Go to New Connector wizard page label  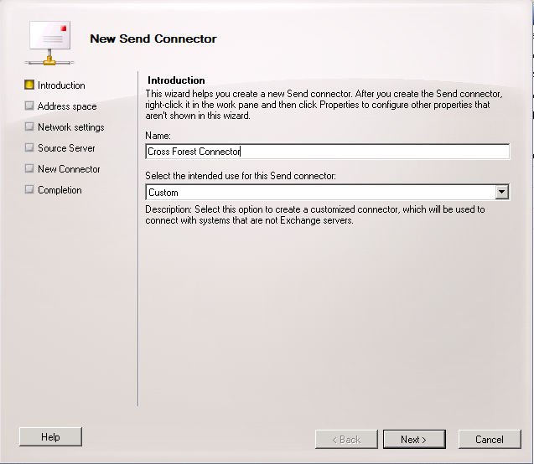tap(69, 168)
